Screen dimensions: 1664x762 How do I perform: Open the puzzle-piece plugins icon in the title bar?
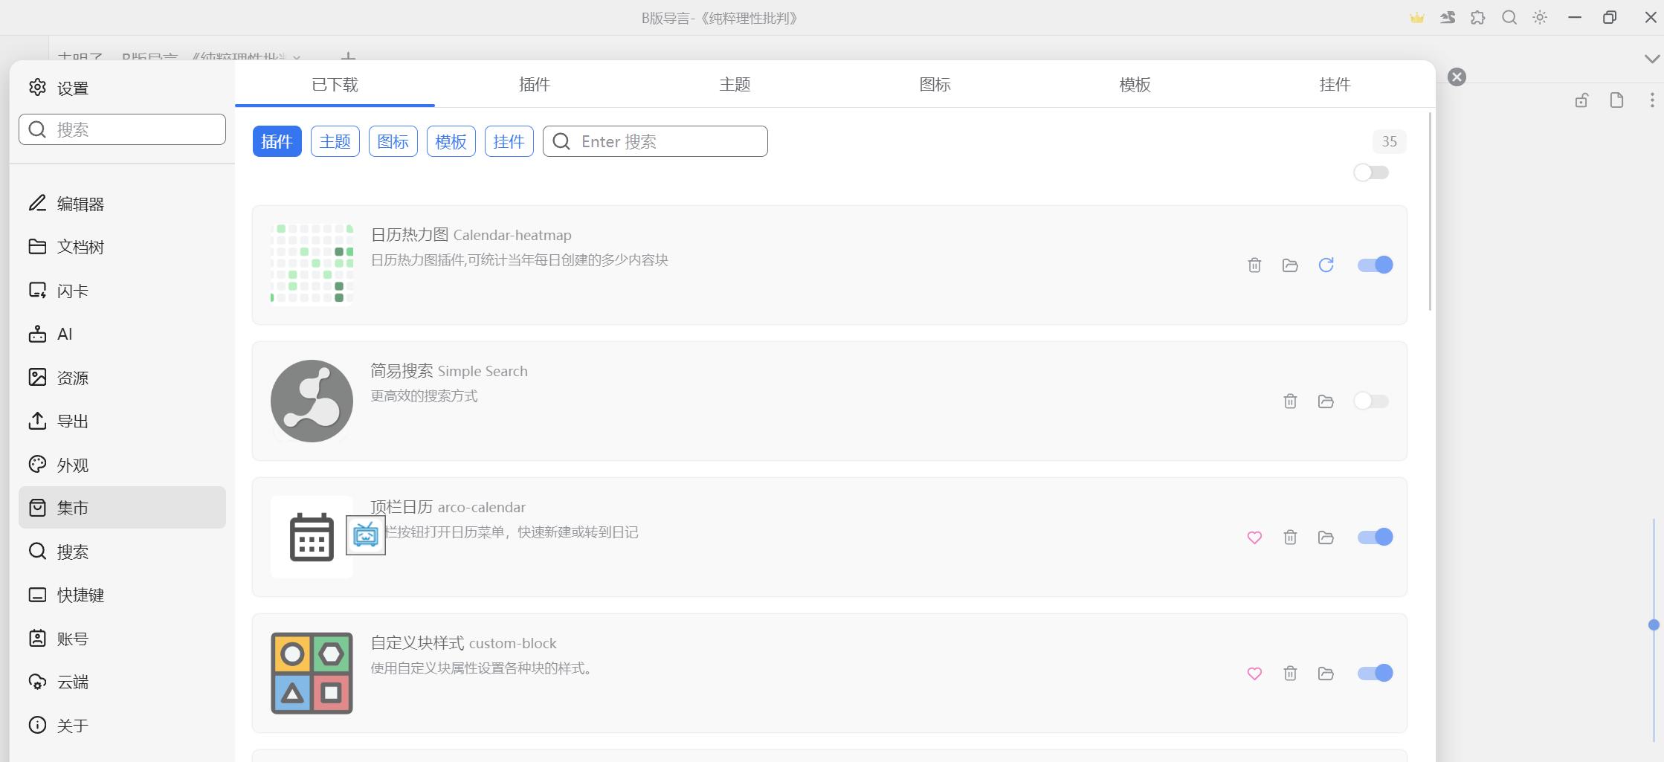click(x=1478, y=18)
